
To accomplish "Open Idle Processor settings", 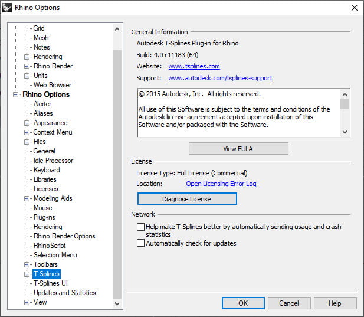I will pos(54,161).
